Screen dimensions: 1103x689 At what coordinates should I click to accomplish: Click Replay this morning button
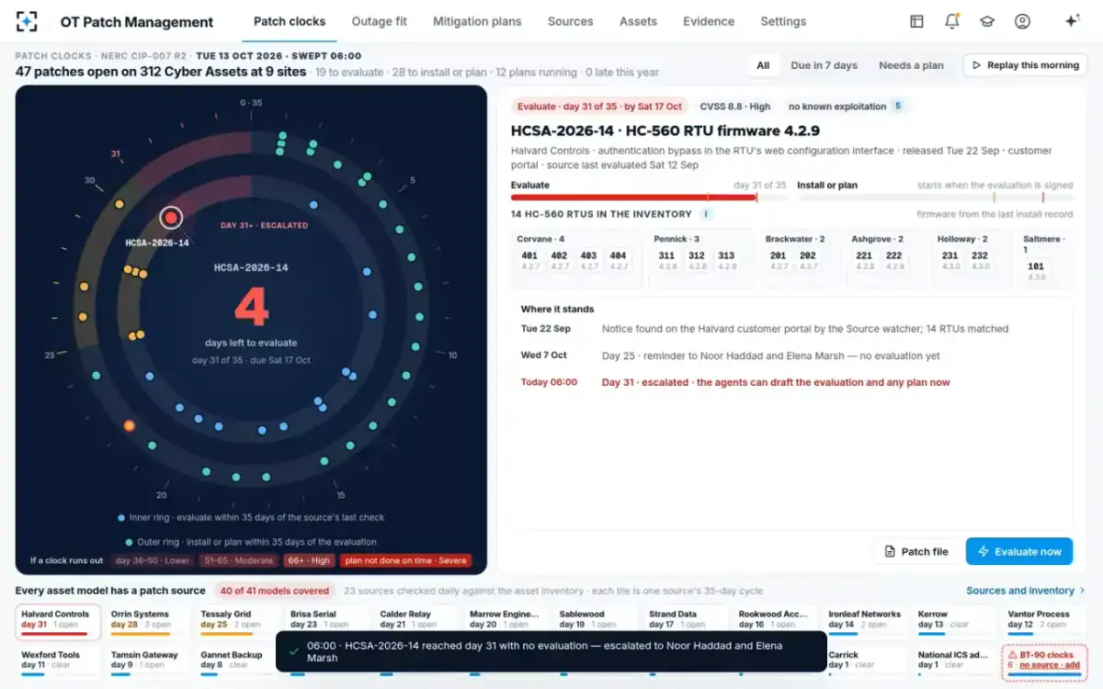pyautogui.click(x=1025, y=65)
